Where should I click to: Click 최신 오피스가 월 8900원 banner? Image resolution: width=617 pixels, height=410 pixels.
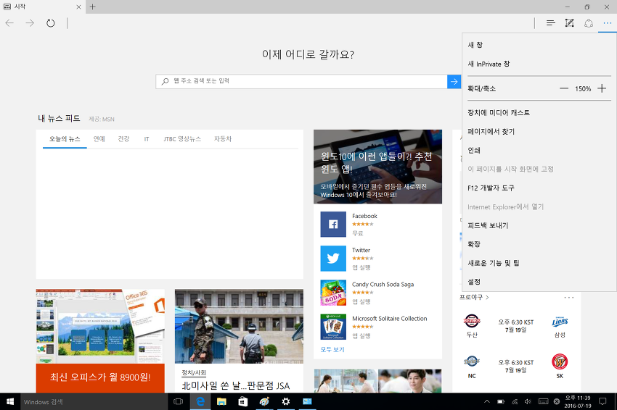pos(100,377)
